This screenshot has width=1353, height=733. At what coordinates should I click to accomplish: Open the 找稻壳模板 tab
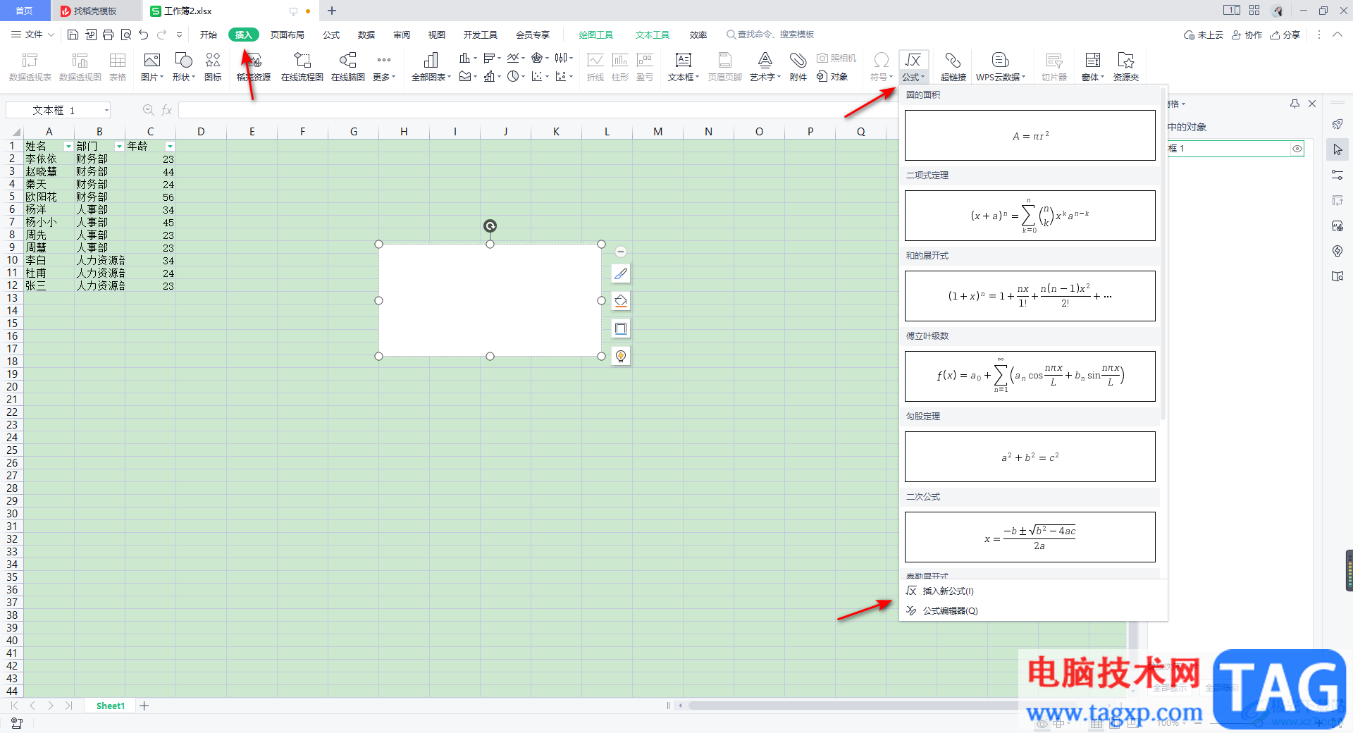(x=96, y=11)
